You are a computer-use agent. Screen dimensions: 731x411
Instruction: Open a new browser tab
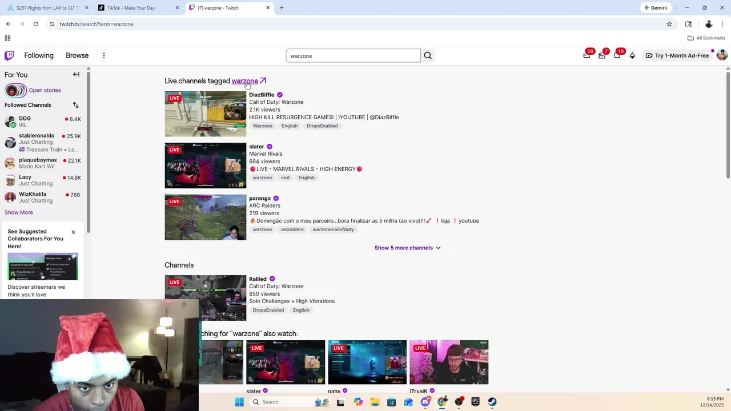click(x=282, y=8)
